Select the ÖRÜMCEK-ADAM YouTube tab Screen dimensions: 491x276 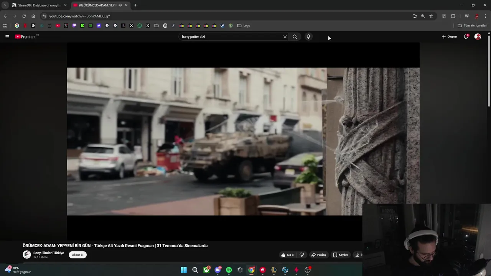pos(100,5)
